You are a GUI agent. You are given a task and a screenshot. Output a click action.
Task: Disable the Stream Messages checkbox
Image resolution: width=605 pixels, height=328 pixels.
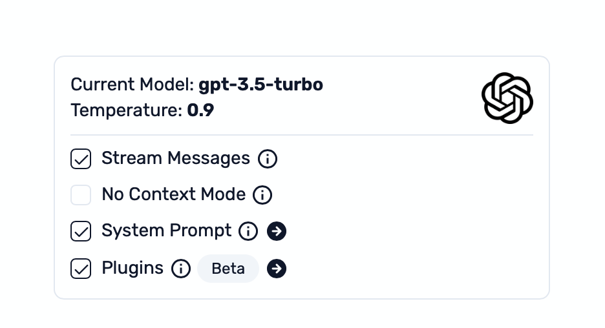[x=81, y=159]
